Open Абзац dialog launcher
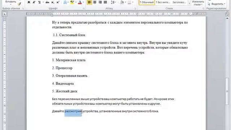 pyautogui.click(x=135, y=9)
